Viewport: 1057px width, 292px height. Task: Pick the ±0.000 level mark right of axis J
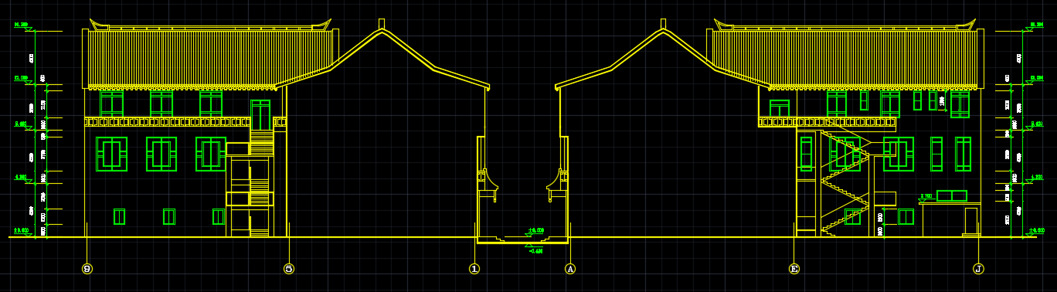(1036, 231)
